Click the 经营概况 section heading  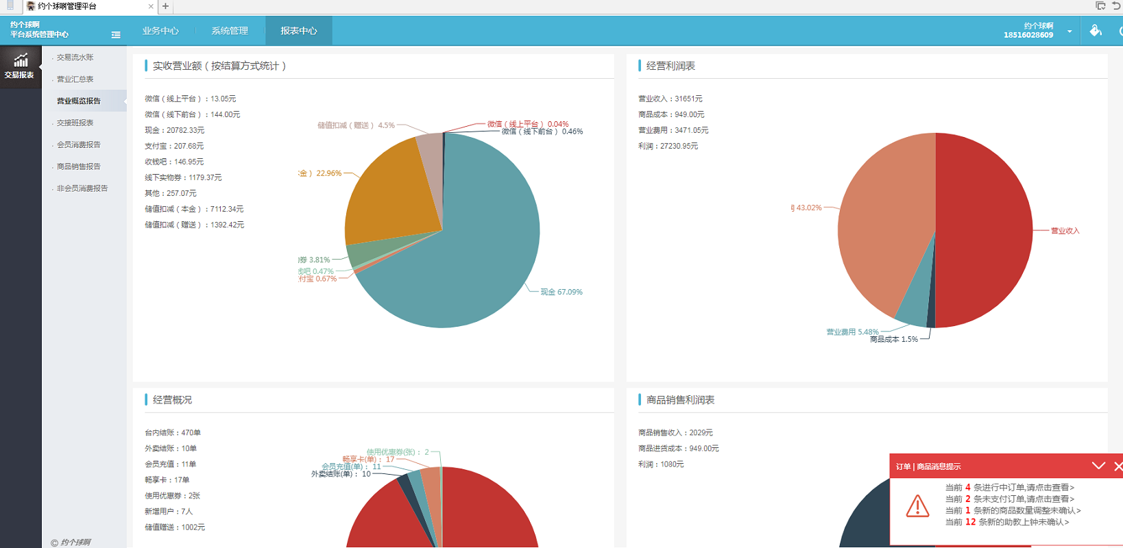[172, 400]
